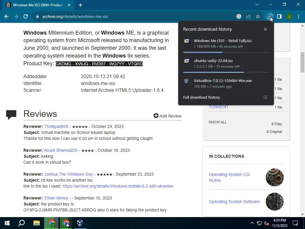Close the Recent download history popup
305x229 pixels.
[x=265, y=29]
